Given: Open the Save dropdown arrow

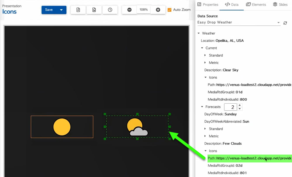Looking at the screenshot, I should pyautogui.click(x=61, y=10).
